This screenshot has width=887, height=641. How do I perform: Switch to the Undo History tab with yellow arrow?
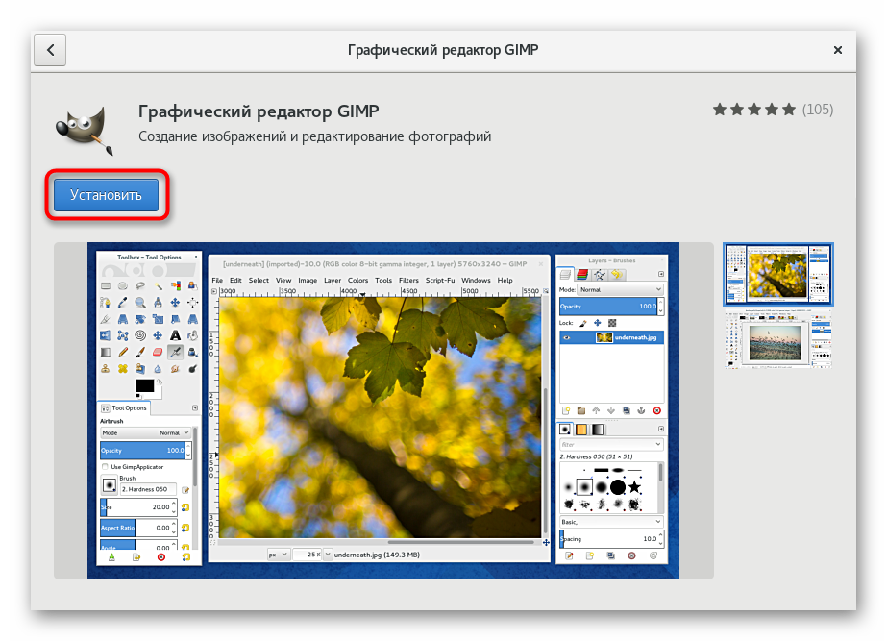617,275
